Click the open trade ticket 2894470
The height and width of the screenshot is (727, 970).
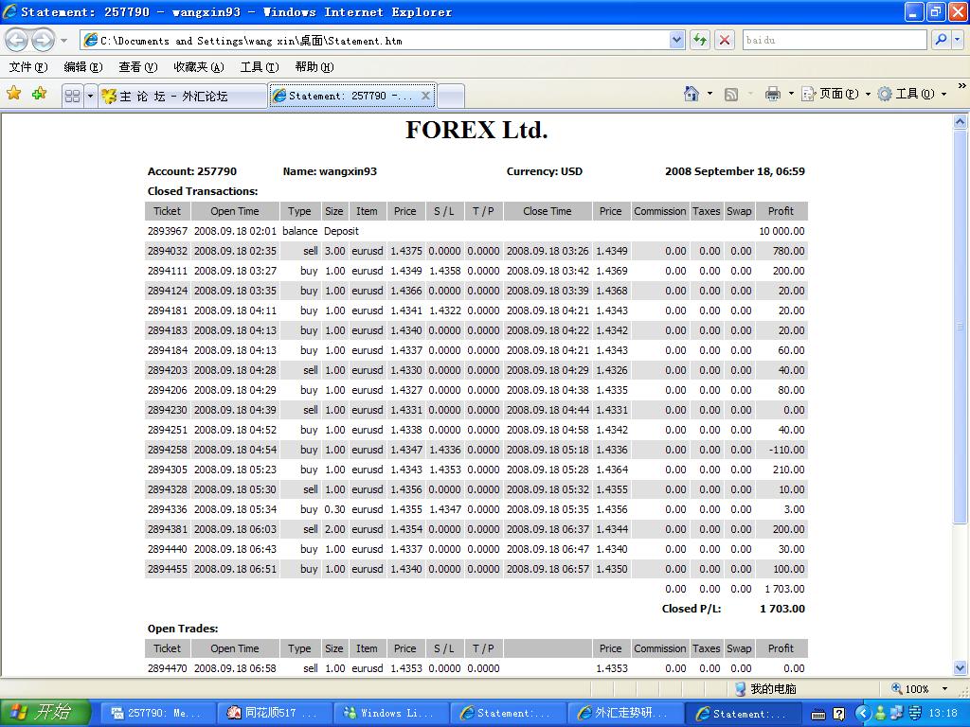[x=167, y=668]
